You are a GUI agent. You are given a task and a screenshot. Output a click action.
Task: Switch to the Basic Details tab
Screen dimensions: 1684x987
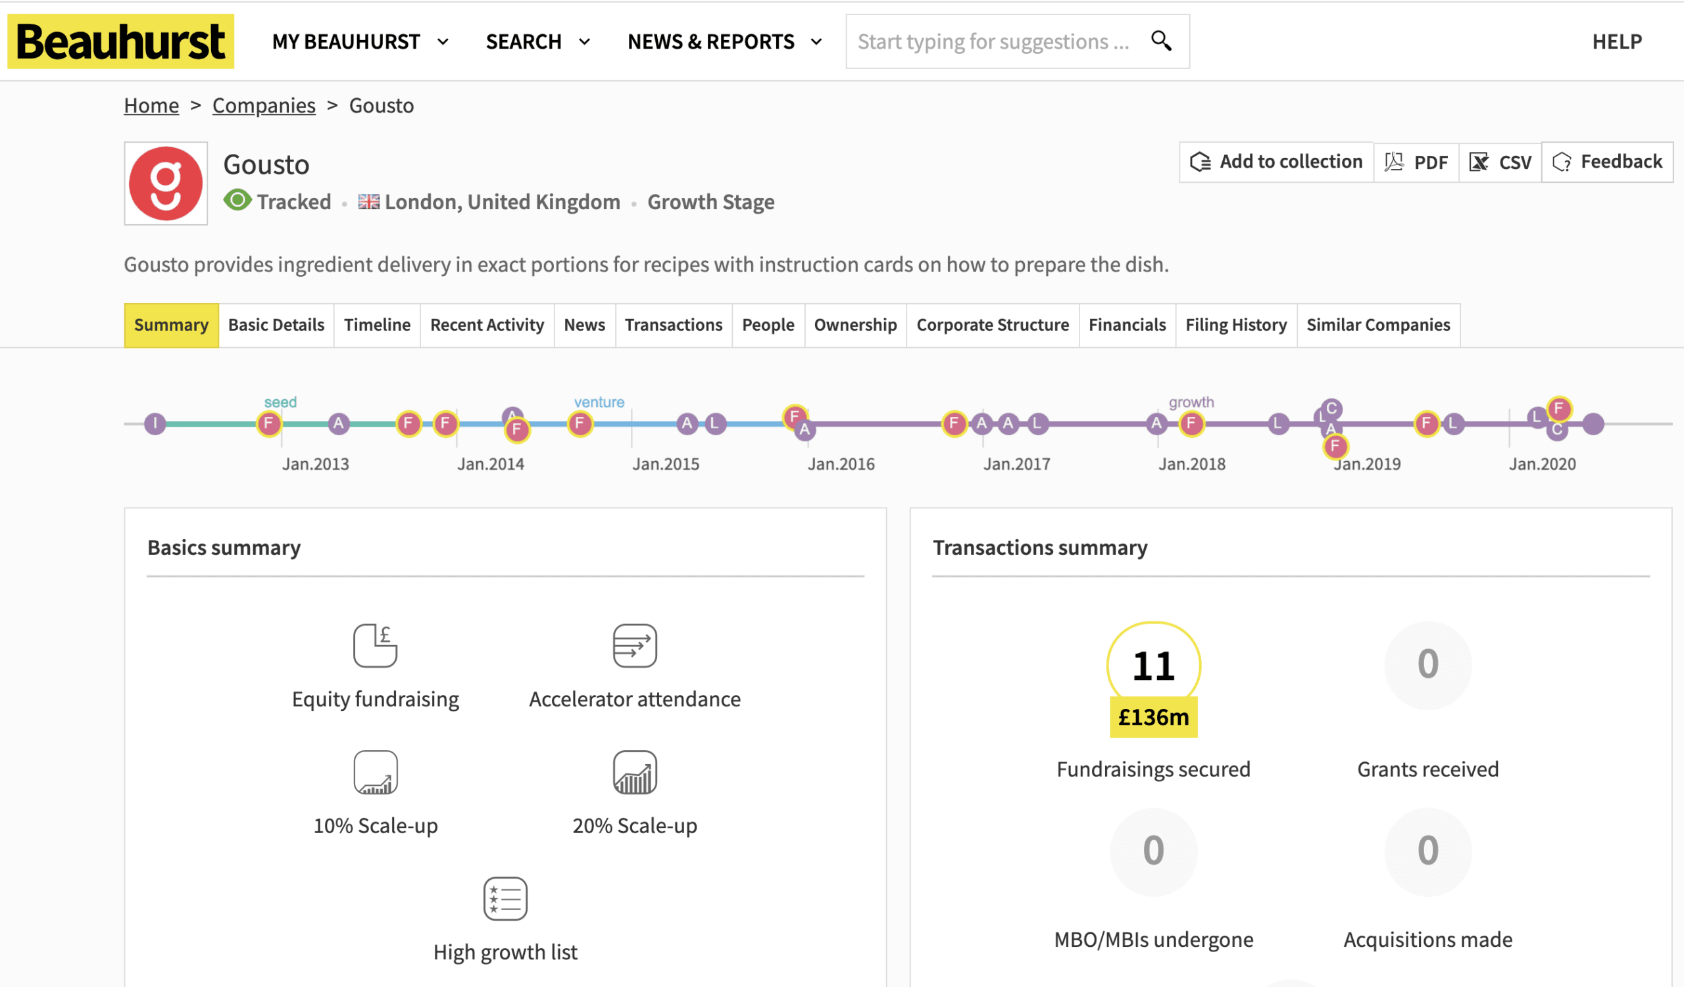click(x=276, y=325)
